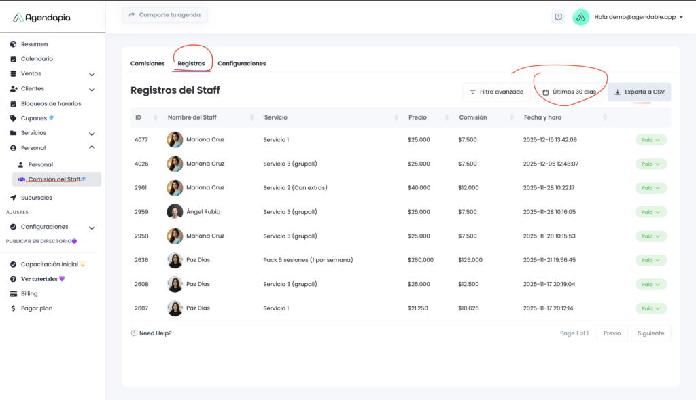Image resolution: width=696 pixels, height=400 pixels.
Task: Sort table by Precio column header
Action: (417, 117)
